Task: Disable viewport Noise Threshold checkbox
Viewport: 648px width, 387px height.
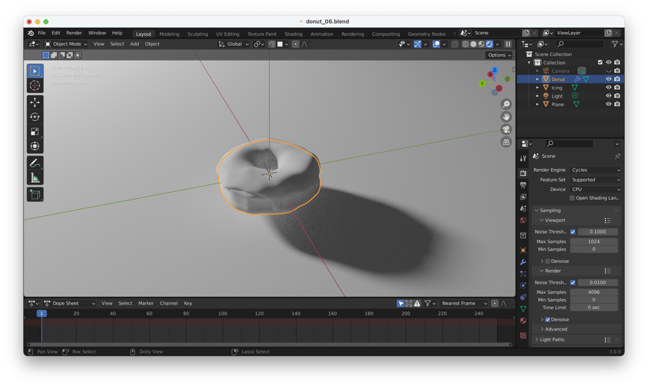Action: [x=573, y=232]
